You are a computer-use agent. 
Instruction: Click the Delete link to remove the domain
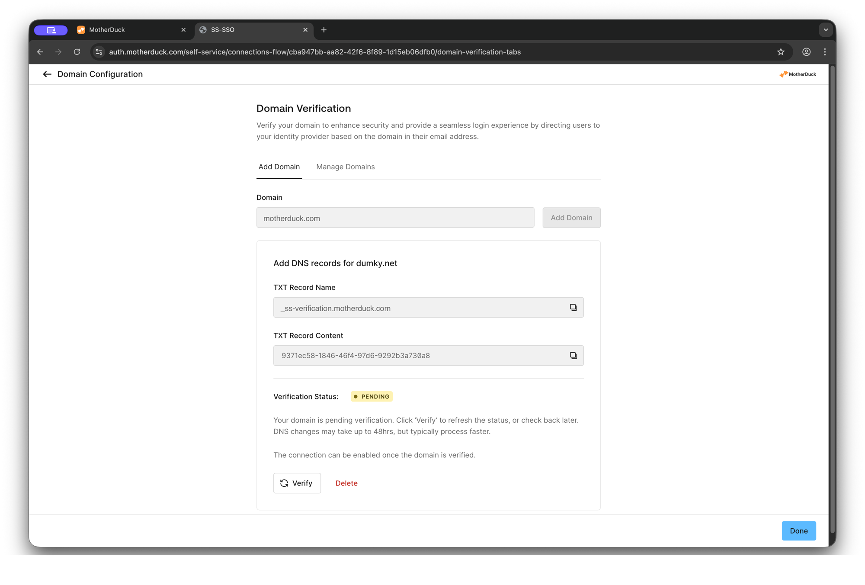tap(346, 483)
